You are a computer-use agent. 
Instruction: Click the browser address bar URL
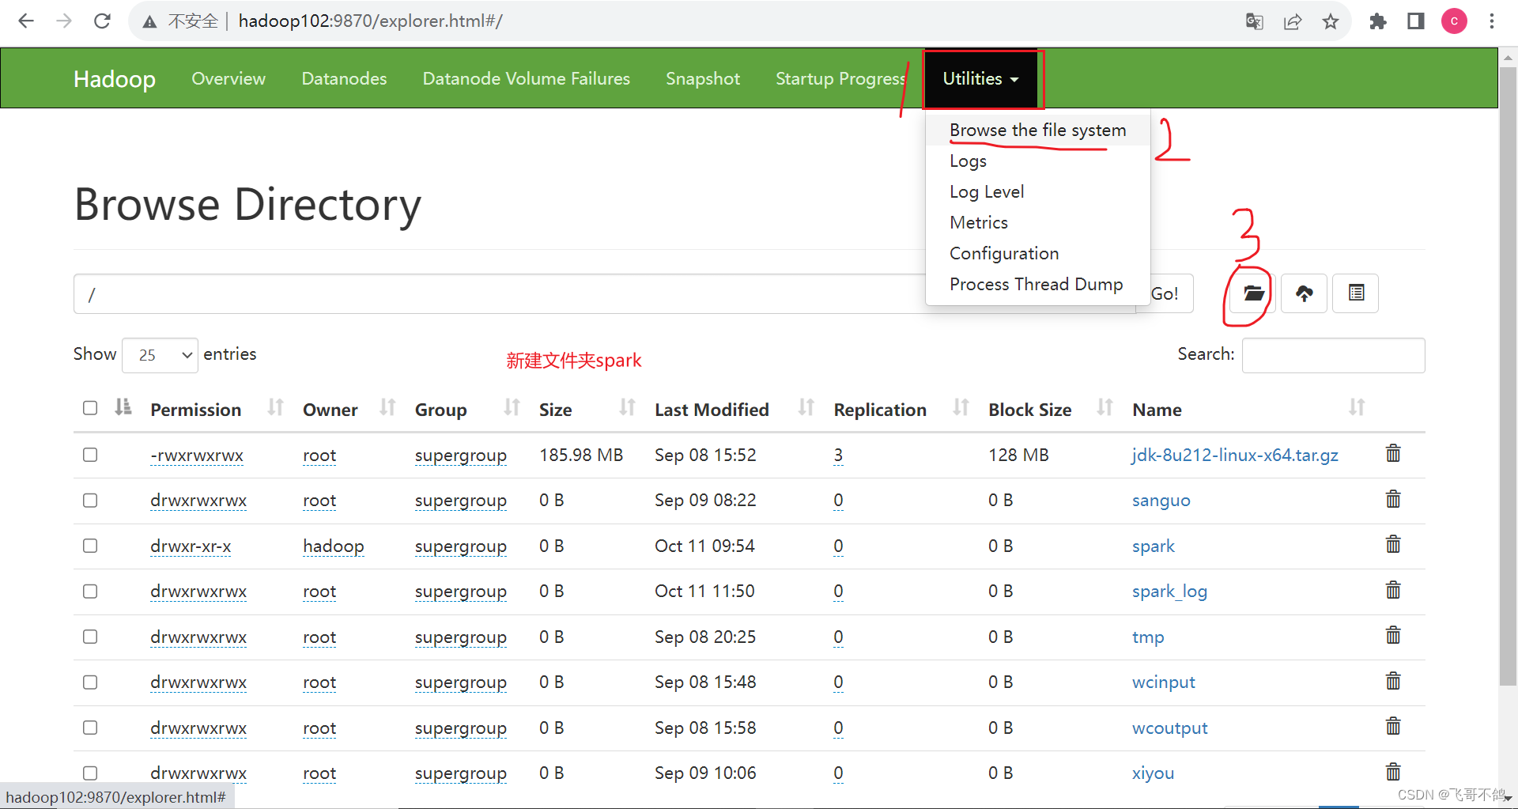[370, 21]
